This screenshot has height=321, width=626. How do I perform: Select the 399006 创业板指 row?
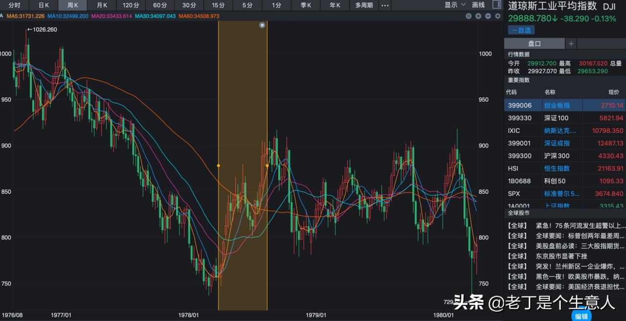pyautogui.click(x=565, y=105)
